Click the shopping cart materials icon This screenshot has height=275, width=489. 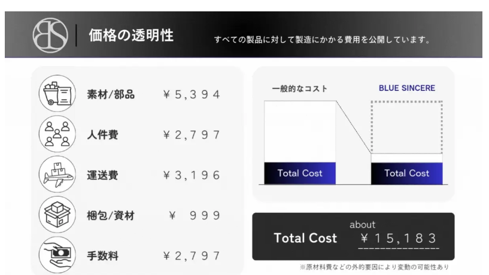click(57, 94)
